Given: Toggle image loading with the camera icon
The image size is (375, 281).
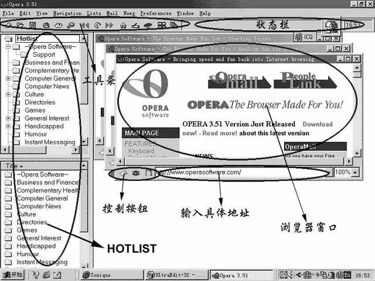Looking at the screenshot, I should point(136,173).
